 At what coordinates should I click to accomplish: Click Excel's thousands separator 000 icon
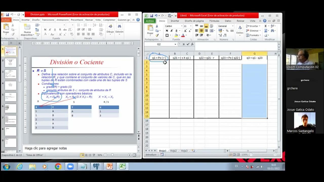pyautogui.click(x=232, y=31)
